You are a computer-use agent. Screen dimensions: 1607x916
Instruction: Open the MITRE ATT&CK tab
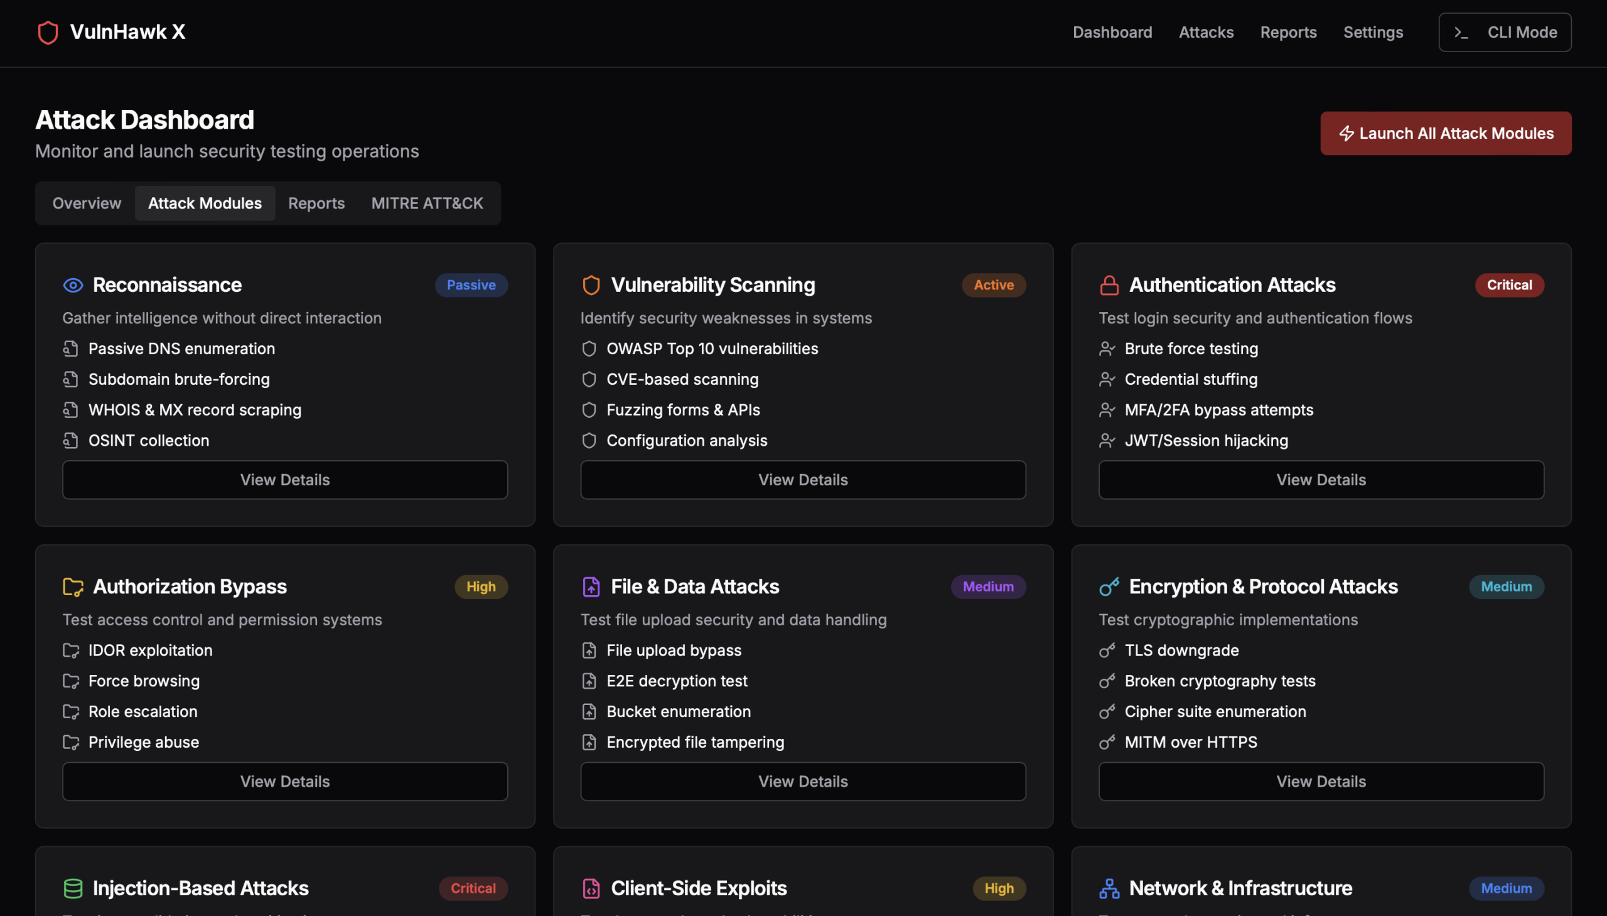[x=427, y=203]
